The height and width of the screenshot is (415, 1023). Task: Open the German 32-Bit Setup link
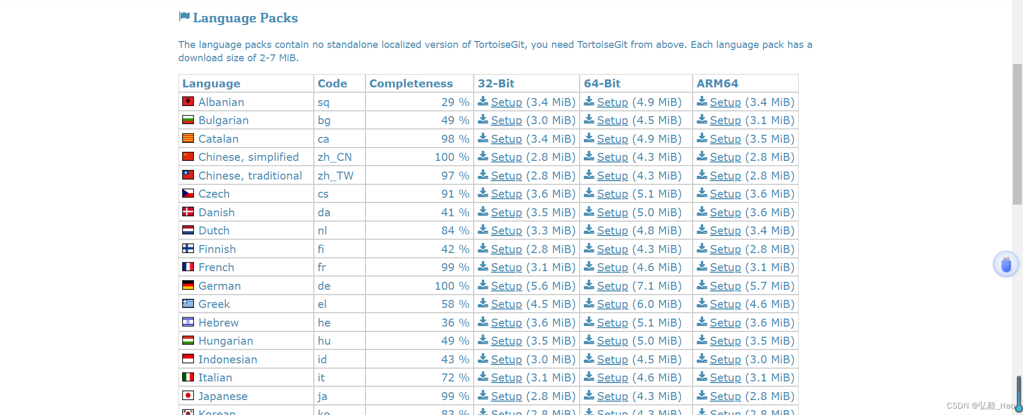pyautogui.click(x=506, y=286)
